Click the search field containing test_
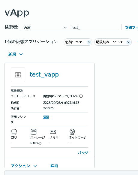 coord(94,27)
